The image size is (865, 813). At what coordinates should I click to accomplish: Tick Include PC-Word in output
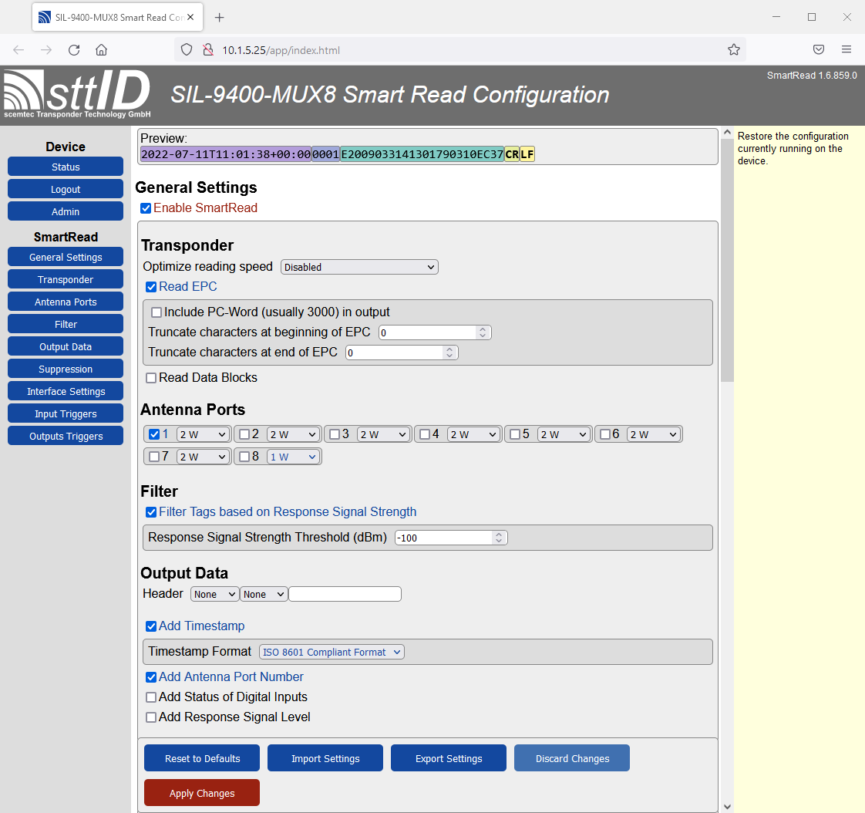pos(157,312)
